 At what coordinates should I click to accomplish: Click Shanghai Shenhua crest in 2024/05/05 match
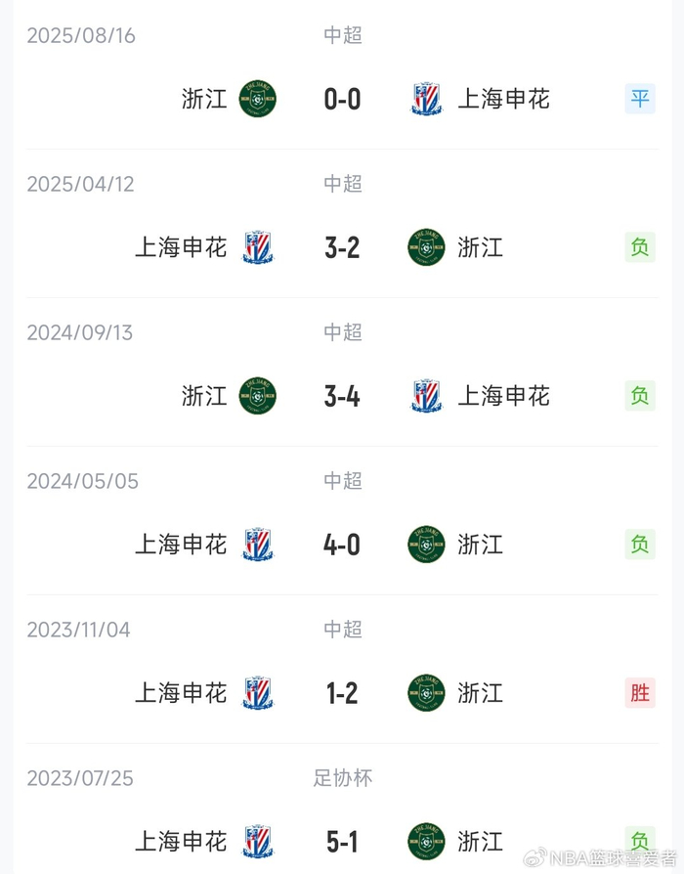click(x=258, y=545)
